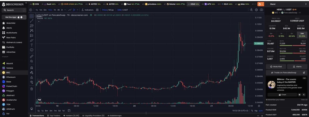Open the Bubblemaps tab
This screenshot has width=309, height=117.
pos(114,115)
